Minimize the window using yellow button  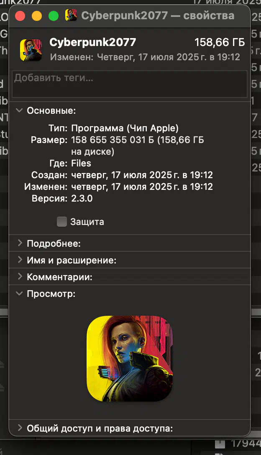pyautogui.click(x=37, y=15)
